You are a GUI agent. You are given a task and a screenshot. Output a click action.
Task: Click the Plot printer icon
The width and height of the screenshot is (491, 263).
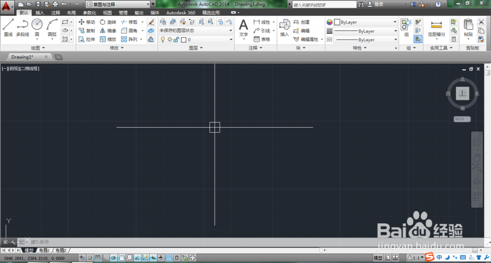click(55, 4)
